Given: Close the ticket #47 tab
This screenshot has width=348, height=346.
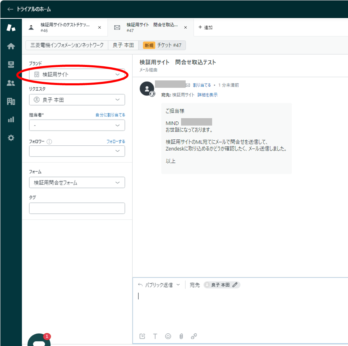Looking at the screenshot, I should [x=186, y=28].
